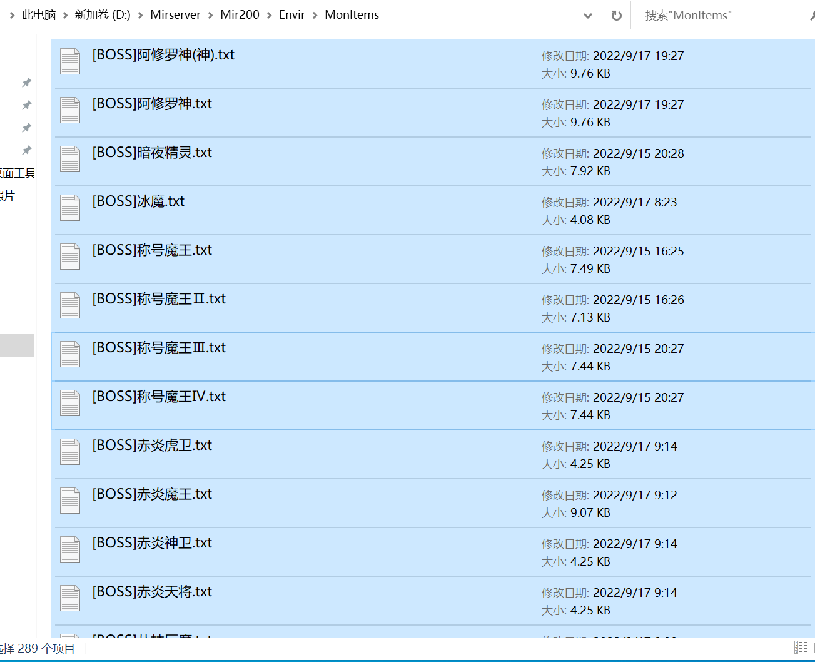Expand chevron after Mirserver in path
This screenshot has height=662, width=815.
pyautogui.click(x=210, y=15)
